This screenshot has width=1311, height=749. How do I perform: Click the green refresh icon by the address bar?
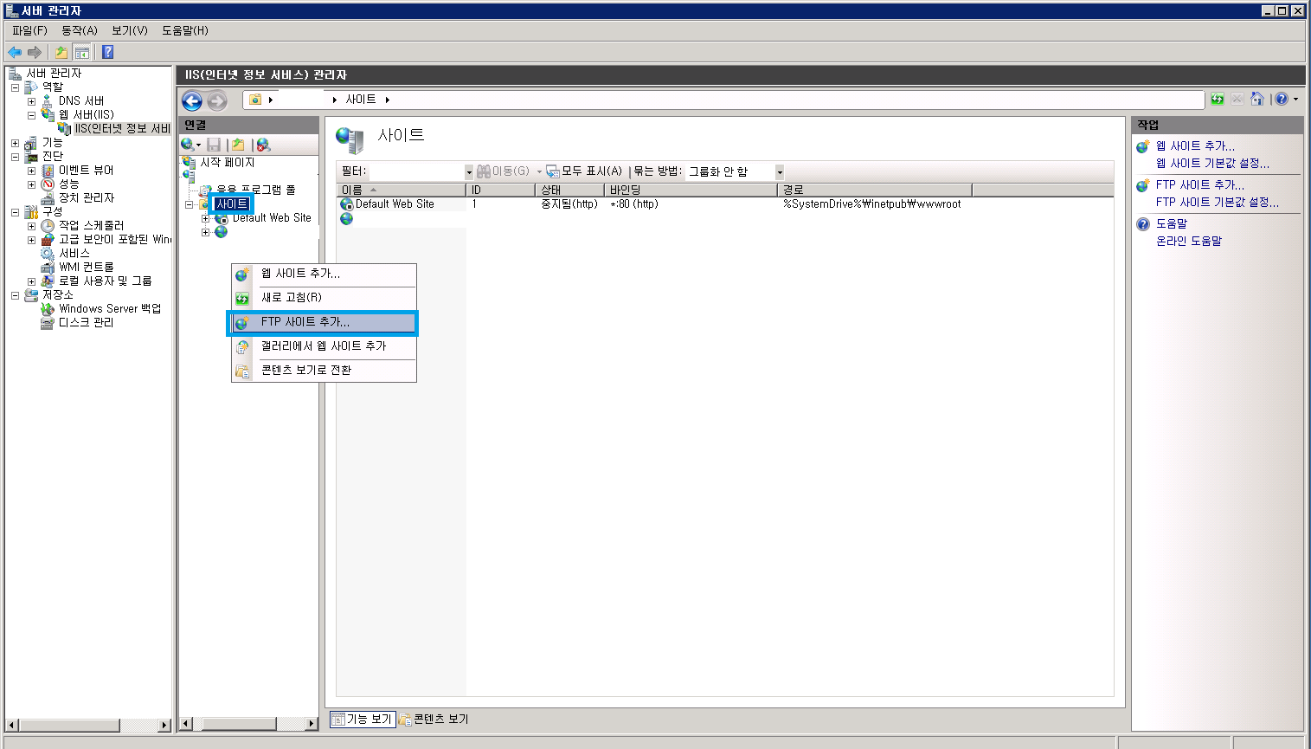point(1218,100)
